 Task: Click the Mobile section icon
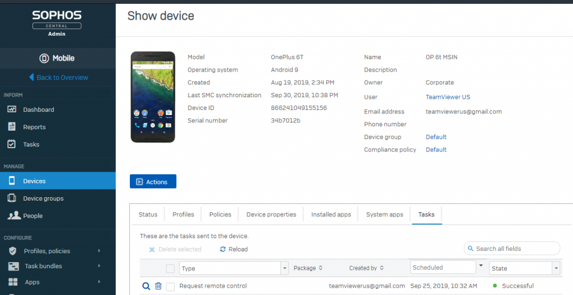point(44,59)
